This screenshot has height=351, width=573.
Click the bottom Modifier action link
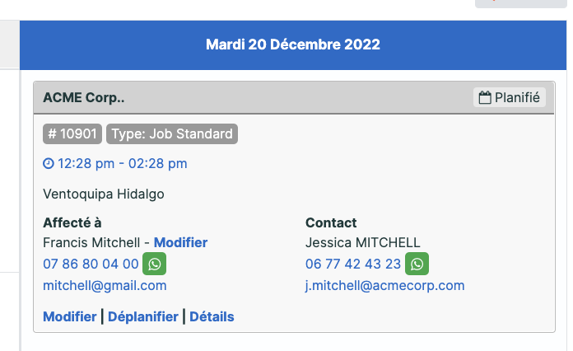click(x=70, y=316)
